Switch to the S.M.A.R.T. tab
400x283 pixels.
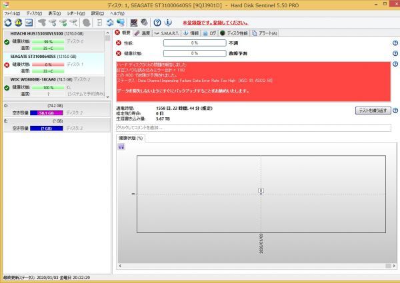167,33
